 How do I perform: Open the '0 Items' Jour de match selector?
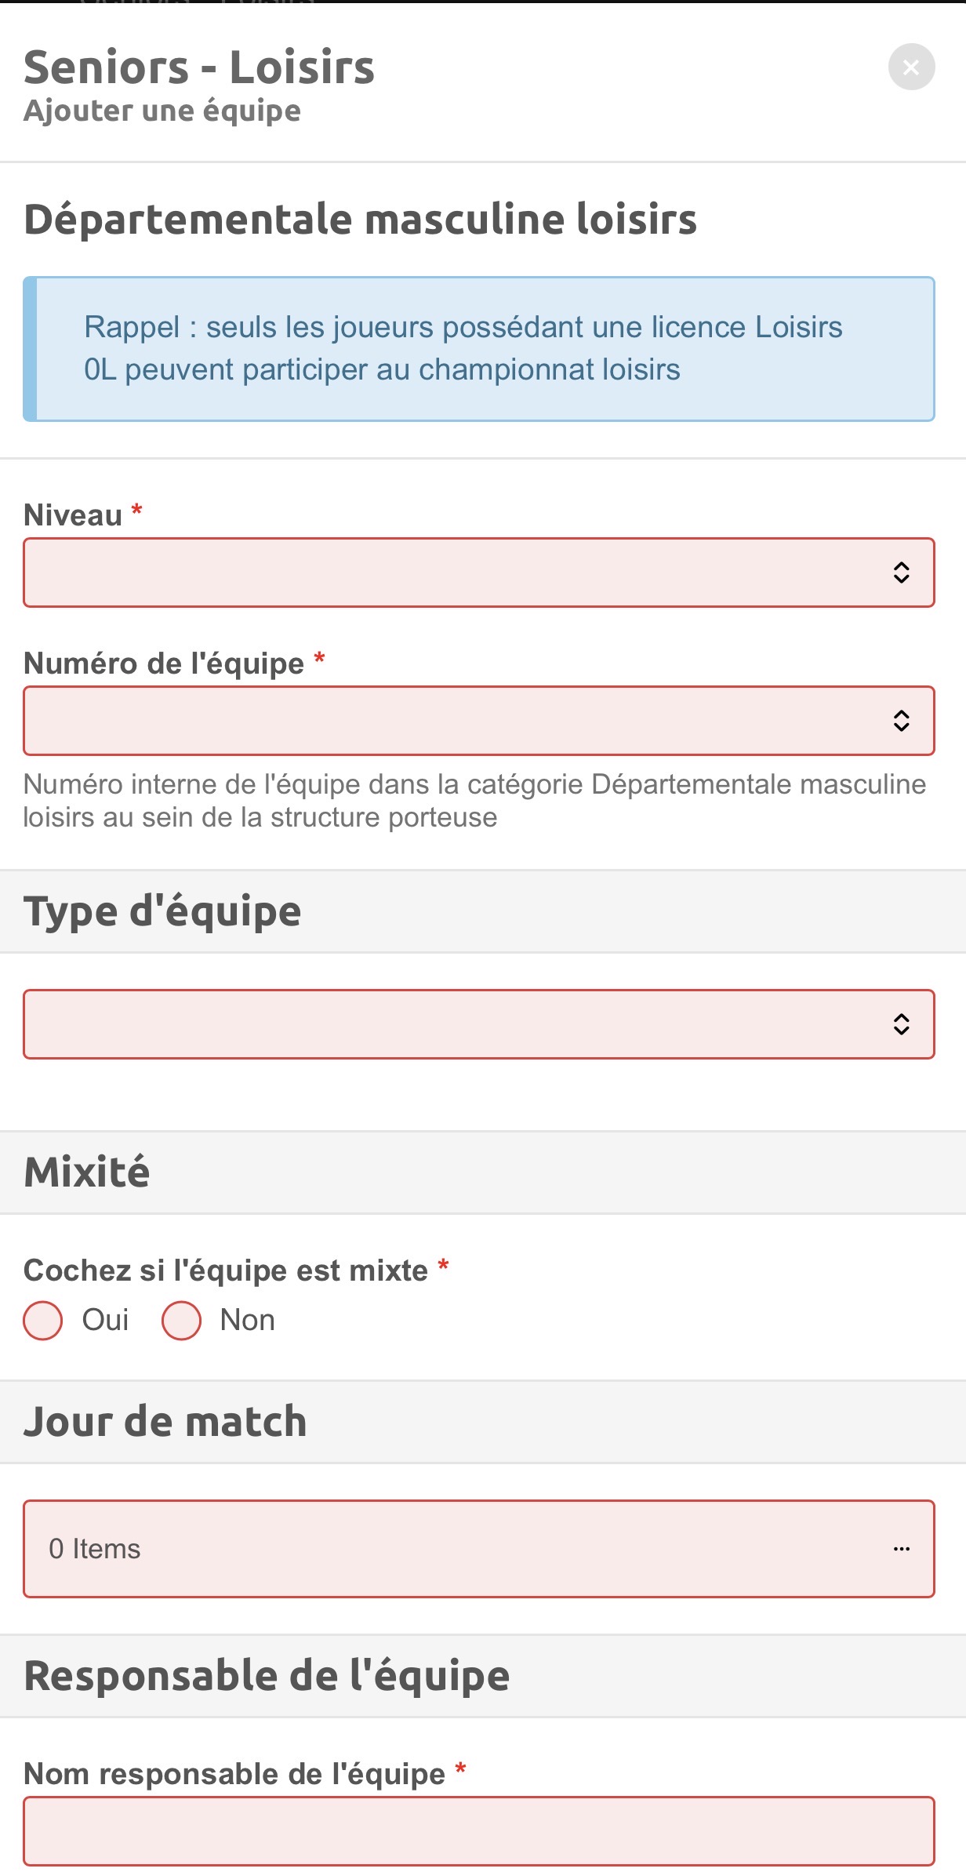click(x=479, y=1549)
